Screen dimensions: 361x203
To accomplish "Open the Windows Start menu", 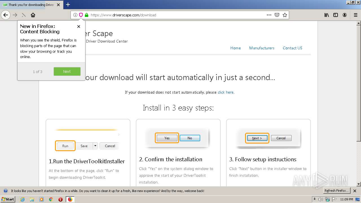I will point(8,199).
